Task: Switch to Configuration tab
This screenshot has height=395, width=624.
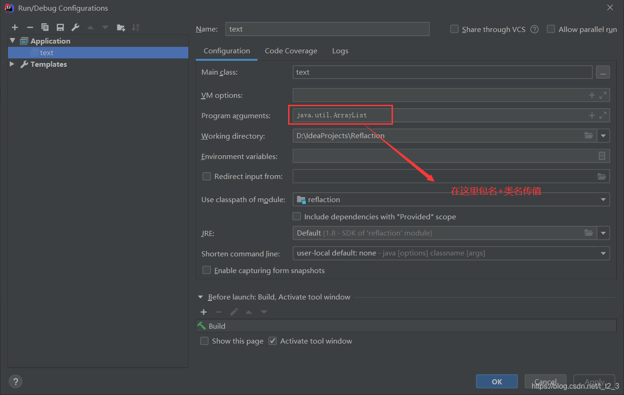Action: (227, 51)
